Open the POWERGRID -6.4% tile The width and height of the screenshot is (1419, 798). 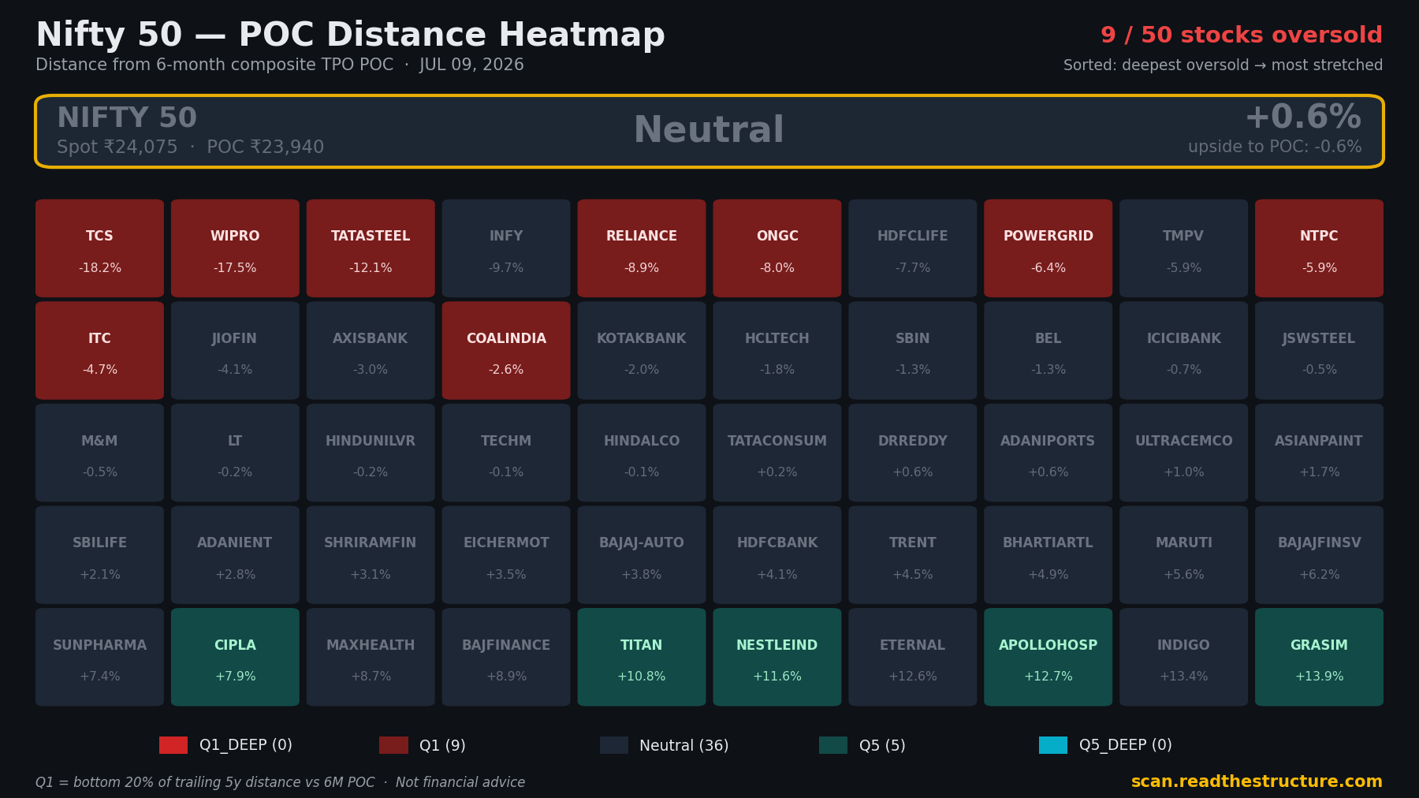click(x=1048, y=248)
